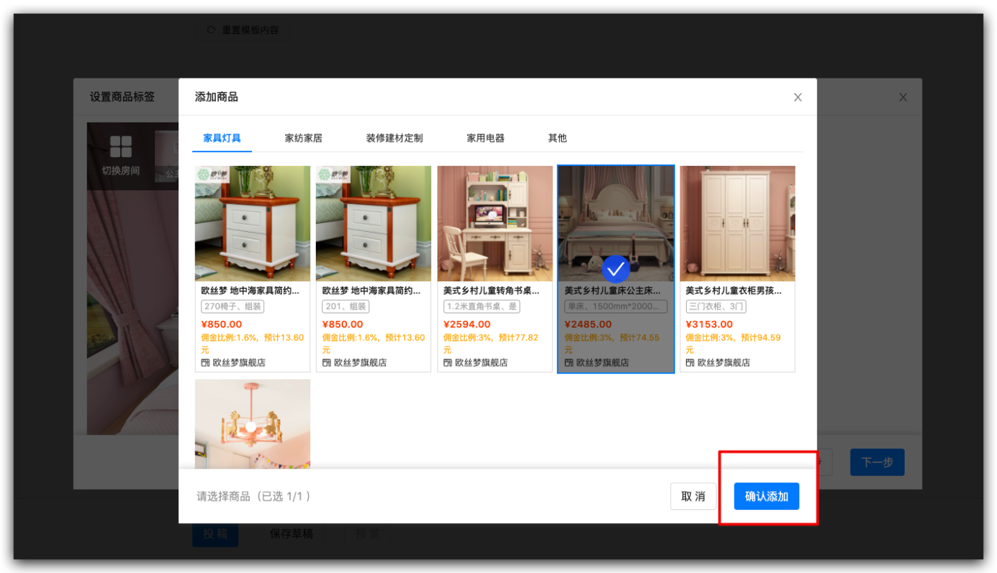Close the 设置商品标签 dialog behind
Screen dimensions: 997x573
[903, 97]
